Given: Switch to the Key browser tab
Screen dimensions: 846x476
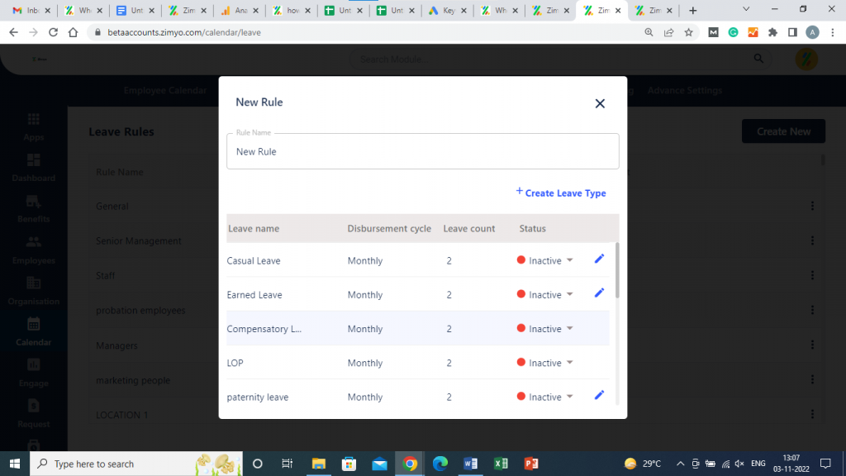Looking at the screenshot, I should [x=448, y=10].
